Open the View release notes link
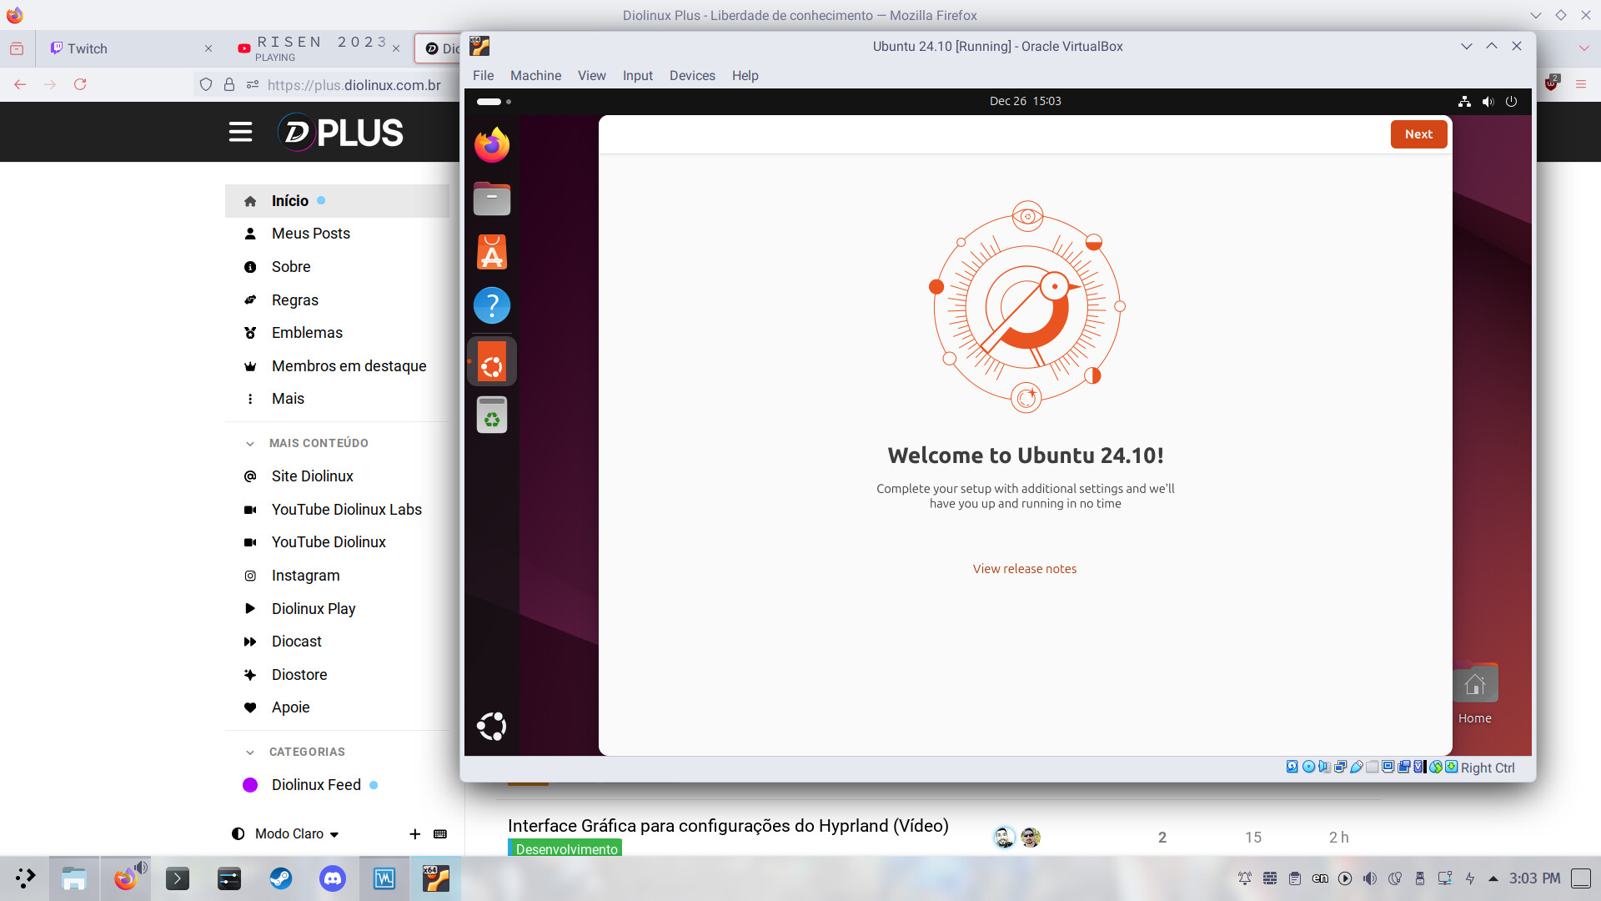Screen dimensions: 1601x901 (1024, 569)
